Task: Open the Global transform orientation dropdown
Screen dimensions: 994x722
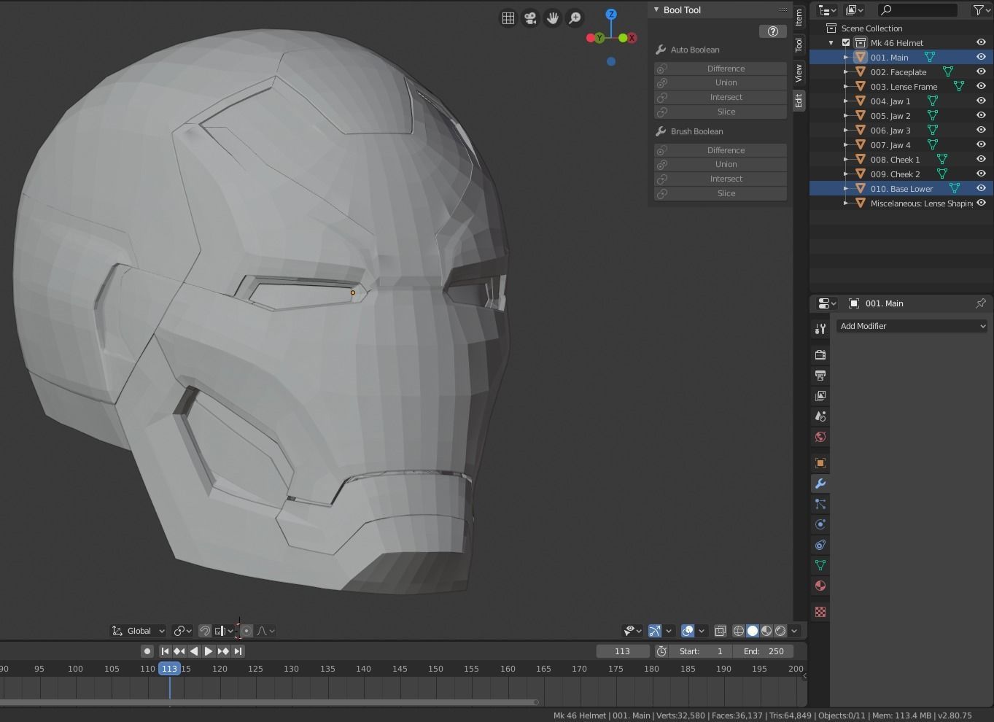Action: coord(139,631)
